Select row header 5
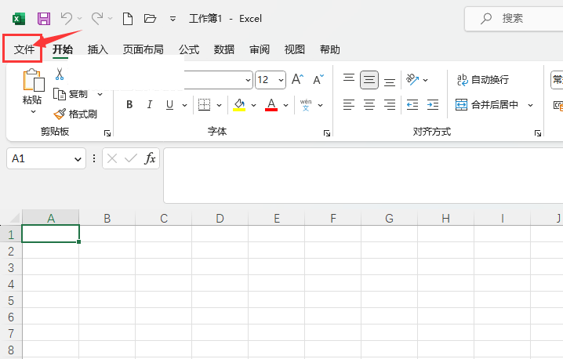This screenshot has height=359, width=563. tap(11, 300)
